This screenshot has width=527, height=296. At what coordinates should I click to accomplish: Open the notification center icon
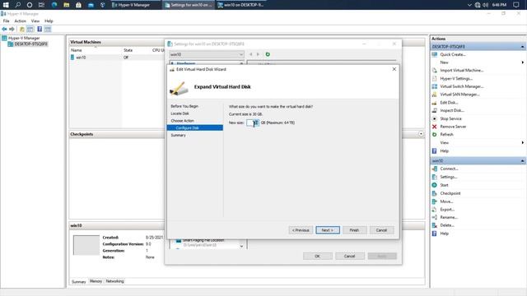point(516,5)
